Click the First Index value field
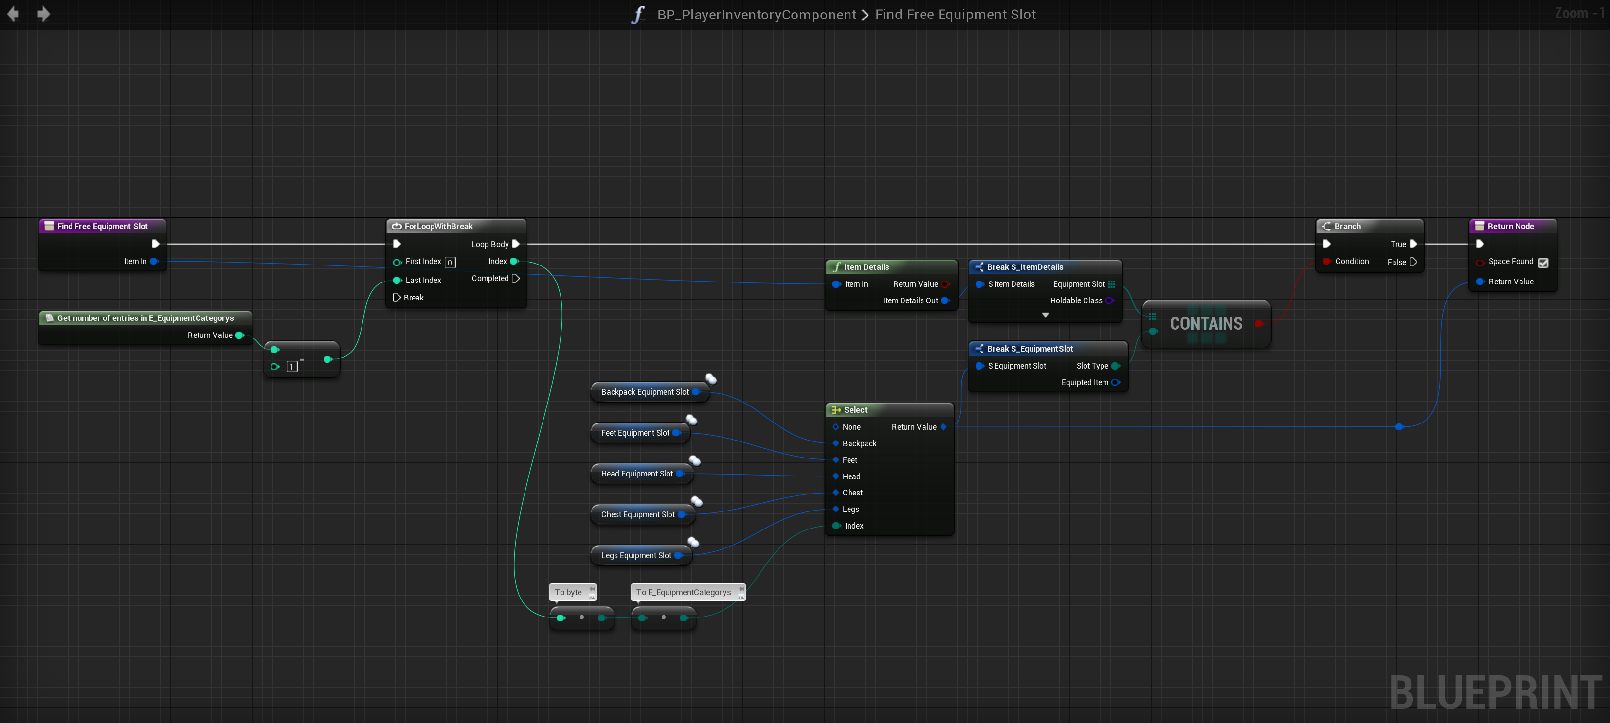Image resolution: width=1610 pixels, height=723 pixels. (450, 262)
